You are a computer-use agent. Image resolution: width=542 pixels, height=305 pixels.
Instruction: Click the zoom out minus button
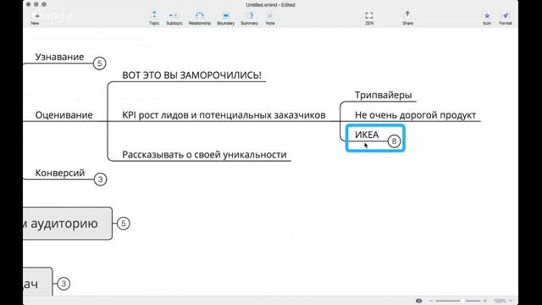(x=431, y=301)
